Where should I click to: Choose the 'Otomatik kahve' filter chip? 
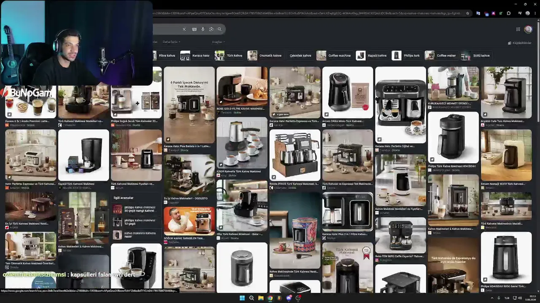(265, 56)
